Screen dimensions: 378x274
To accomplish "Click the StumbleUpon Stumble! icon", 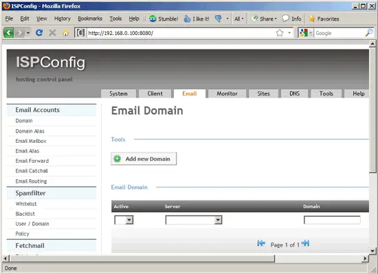I will [153, 19].
